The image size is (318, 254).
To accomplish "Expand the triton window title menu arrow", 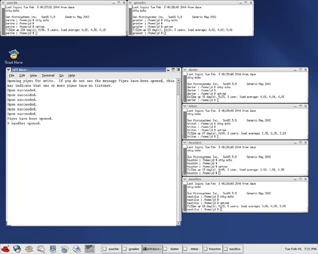I will [x=185, y=106].
